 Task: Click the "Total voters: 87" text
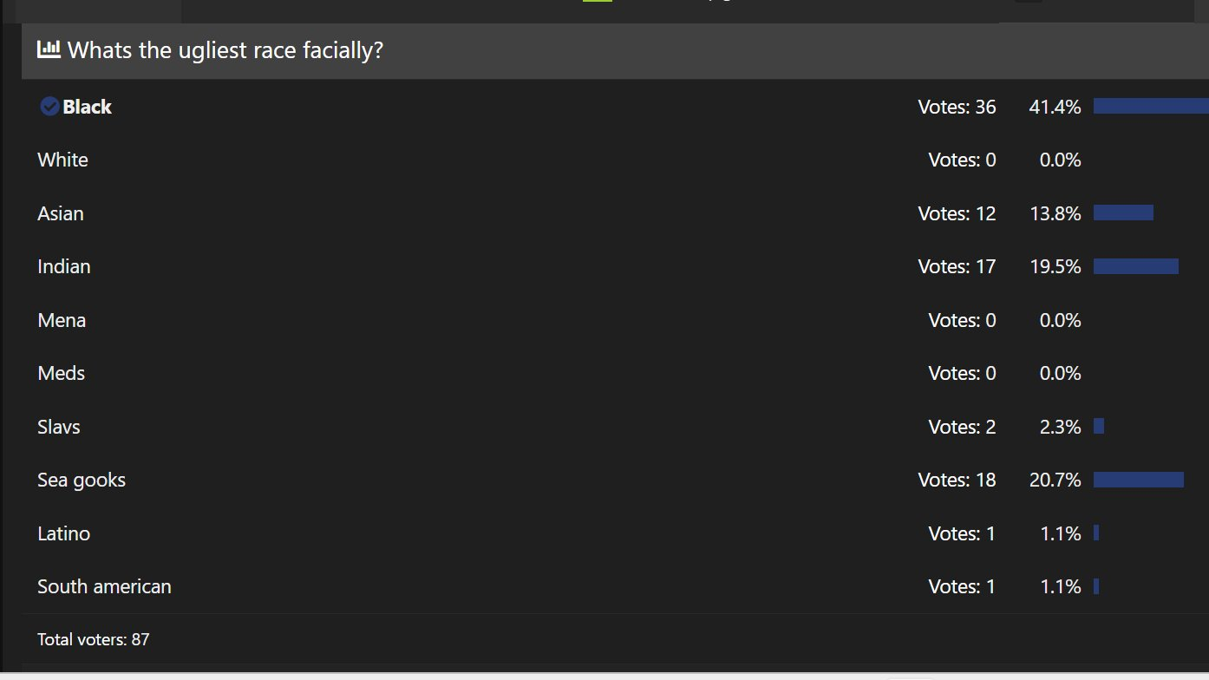(x=94, y=640)
